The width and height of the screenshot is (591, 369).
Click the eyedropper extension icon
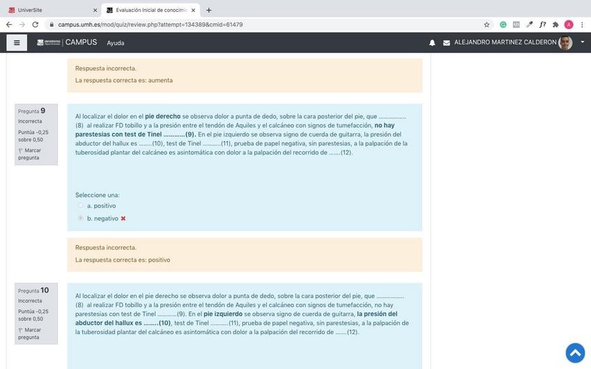point(529,24)
